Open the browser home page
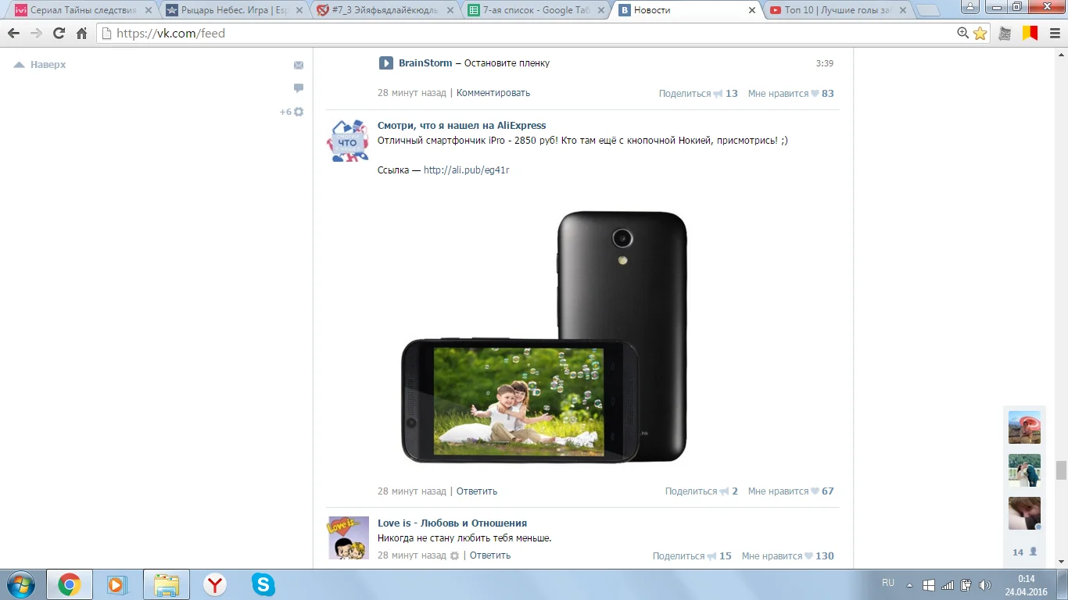This screenshot has height=600, width=1068. [81, 34]
